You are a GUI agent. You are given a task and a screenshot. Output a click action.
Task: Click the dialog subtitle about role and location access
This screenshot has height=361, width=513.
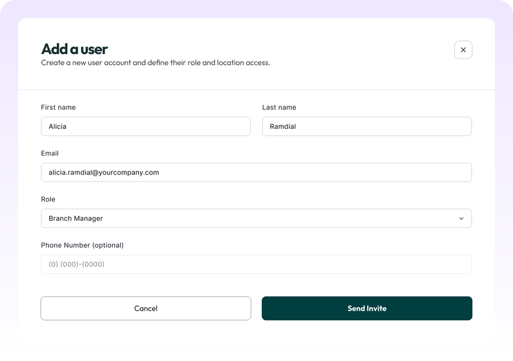pos(155,62)
